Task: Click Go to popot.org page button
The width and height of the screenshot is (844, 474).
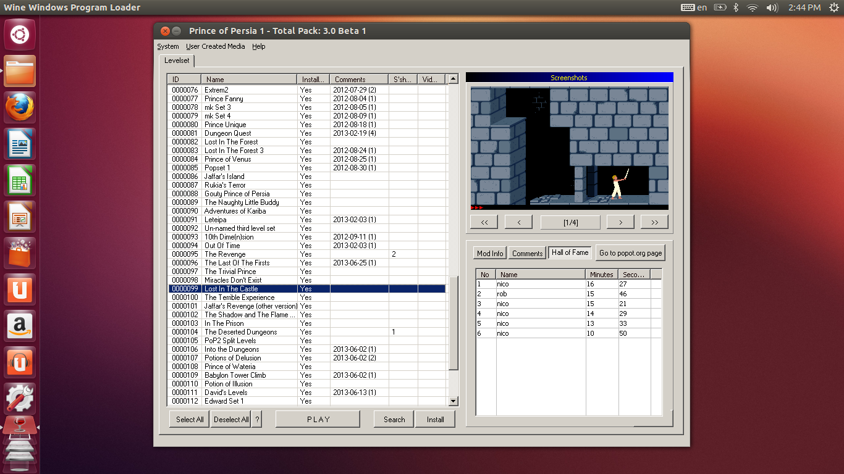Action: [630, 252]
